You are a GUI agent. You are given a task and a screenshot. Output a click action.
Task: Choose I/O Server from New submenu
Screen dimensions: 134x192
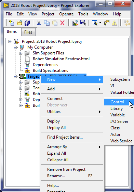point(119,121)
